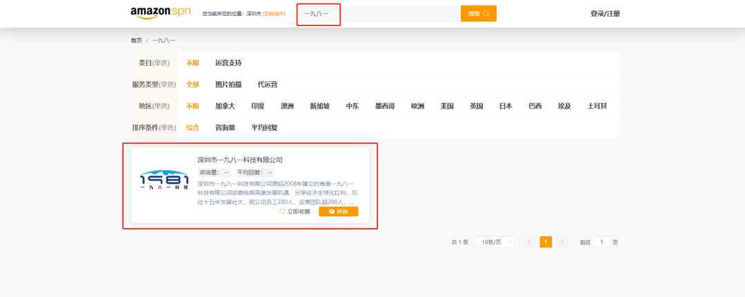Filter region by 印度
This screenshot has width=745, height=297.
257,106
